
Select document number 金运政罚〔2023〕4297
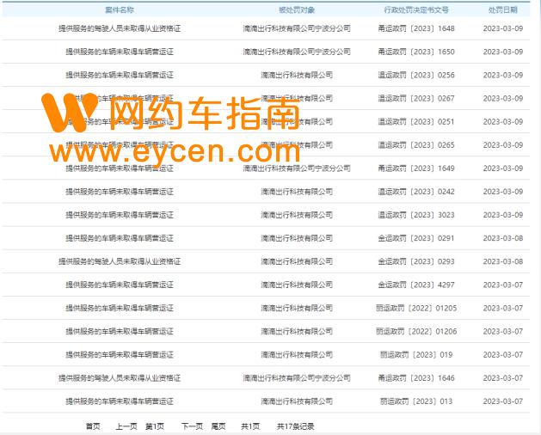[416, 285]
